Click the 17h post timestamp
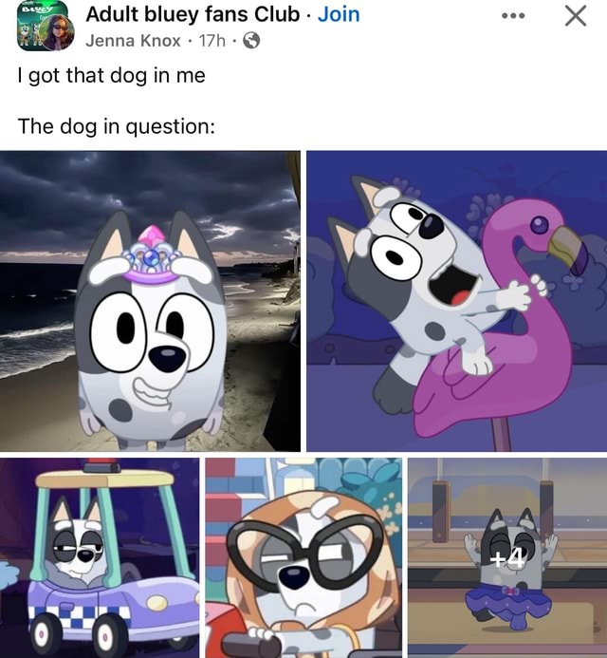This screenshot has height=658, width=607. [x=212, y=41]
